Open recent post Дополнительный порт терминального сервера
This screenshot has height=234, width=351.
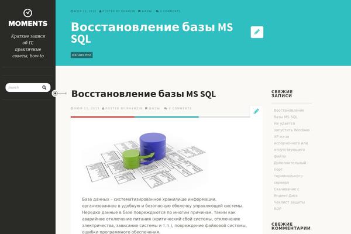coord(290,173)
